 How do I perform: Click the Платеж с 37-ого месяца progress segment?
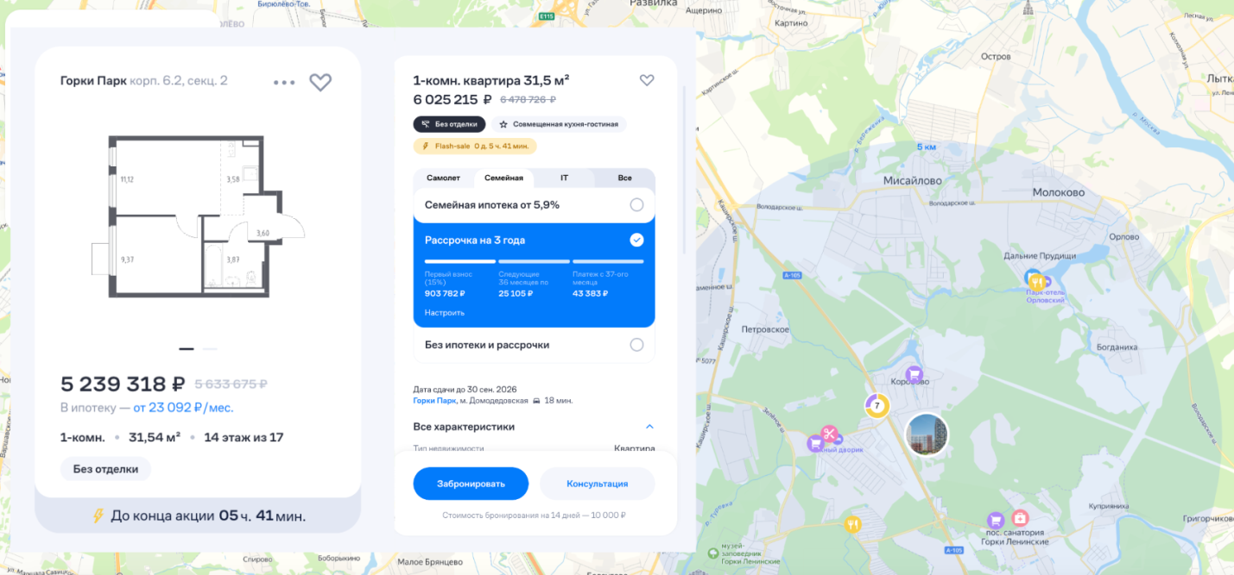click(608, 261)
